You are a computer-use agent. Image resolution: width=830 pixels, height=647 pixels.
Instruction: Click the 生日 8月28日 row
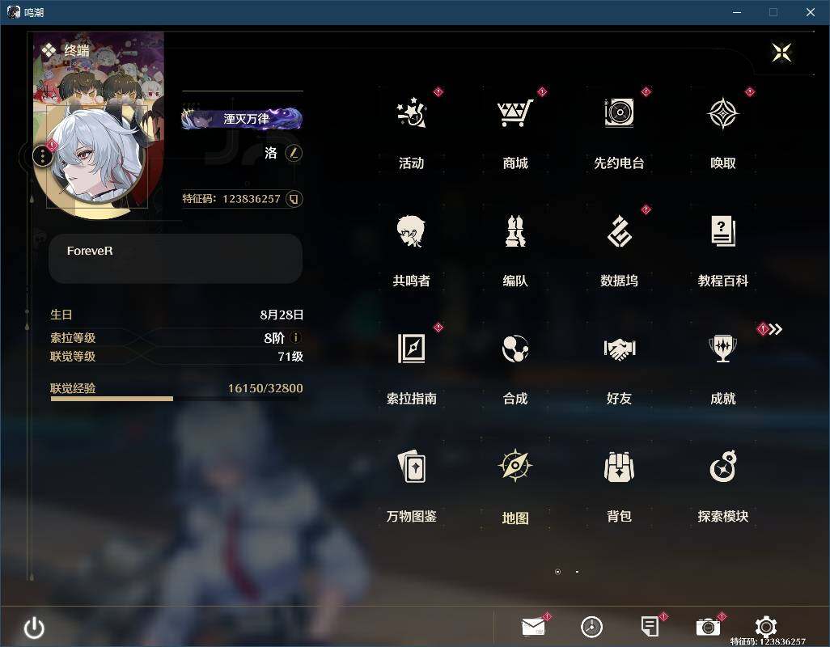pyautogui.click(x=176, y=315)
